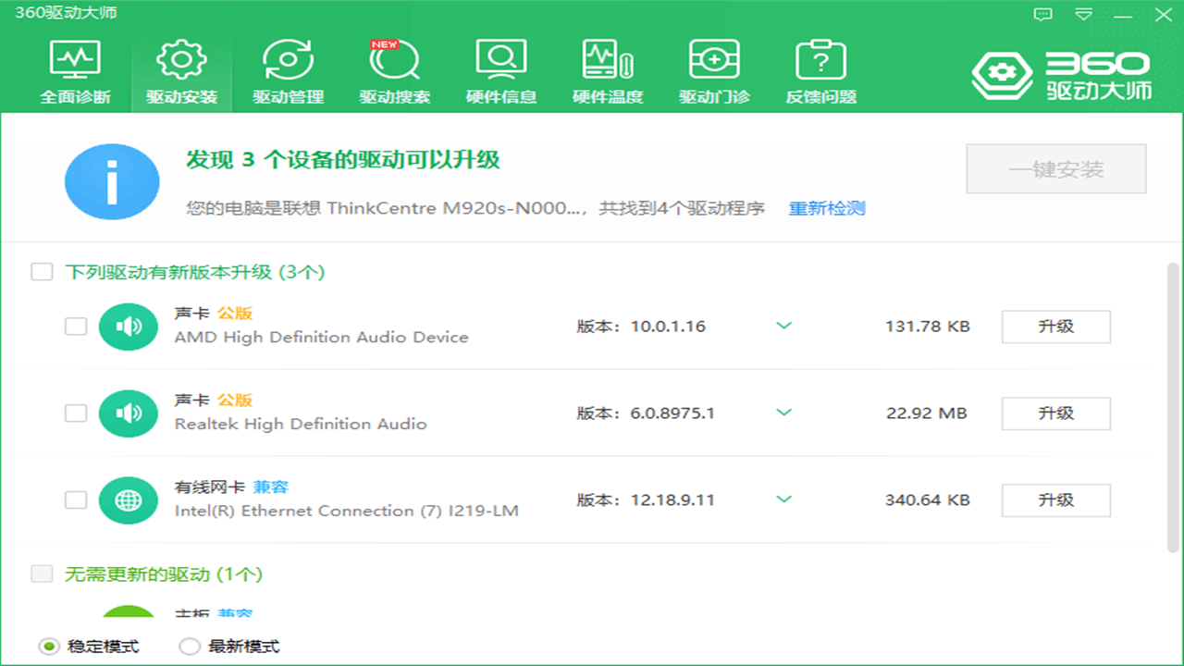
Task: Expand version list for 6.0.8975.1
Action: point(784,413)
